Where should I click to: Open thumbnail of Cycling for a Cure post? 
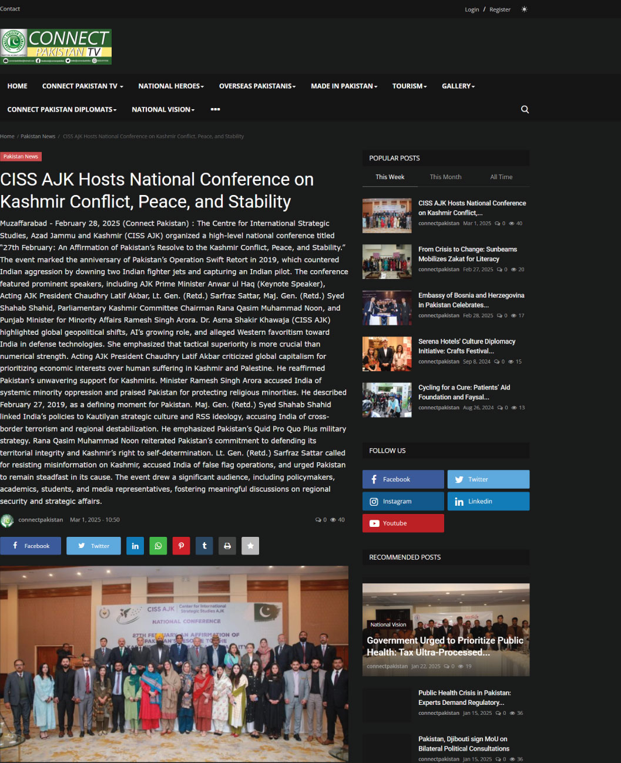[387, 400]
